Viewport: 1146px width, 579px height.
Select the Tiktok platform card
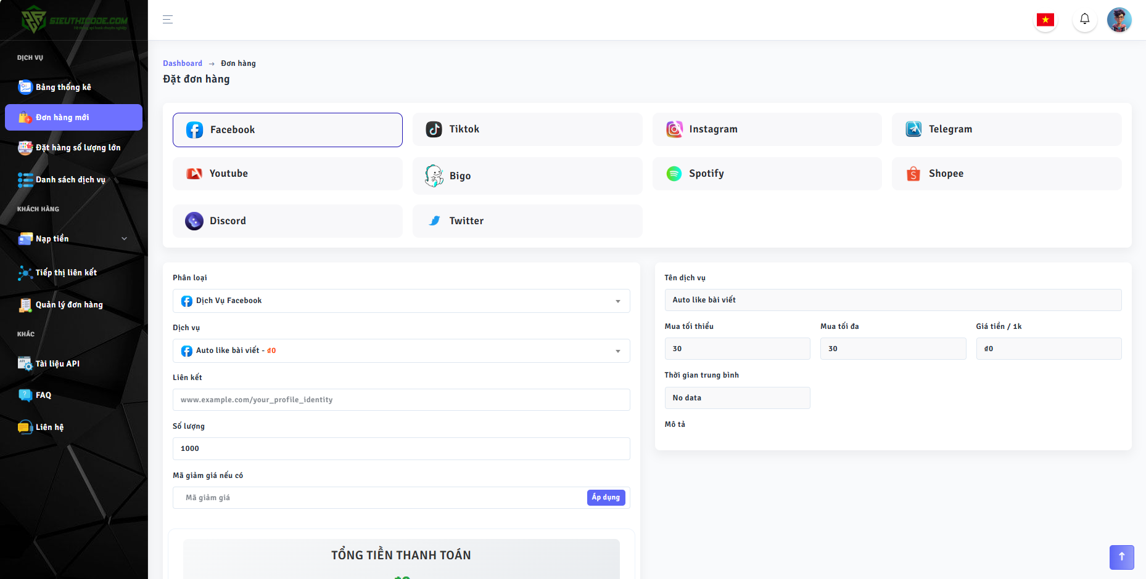click(527, 129)
